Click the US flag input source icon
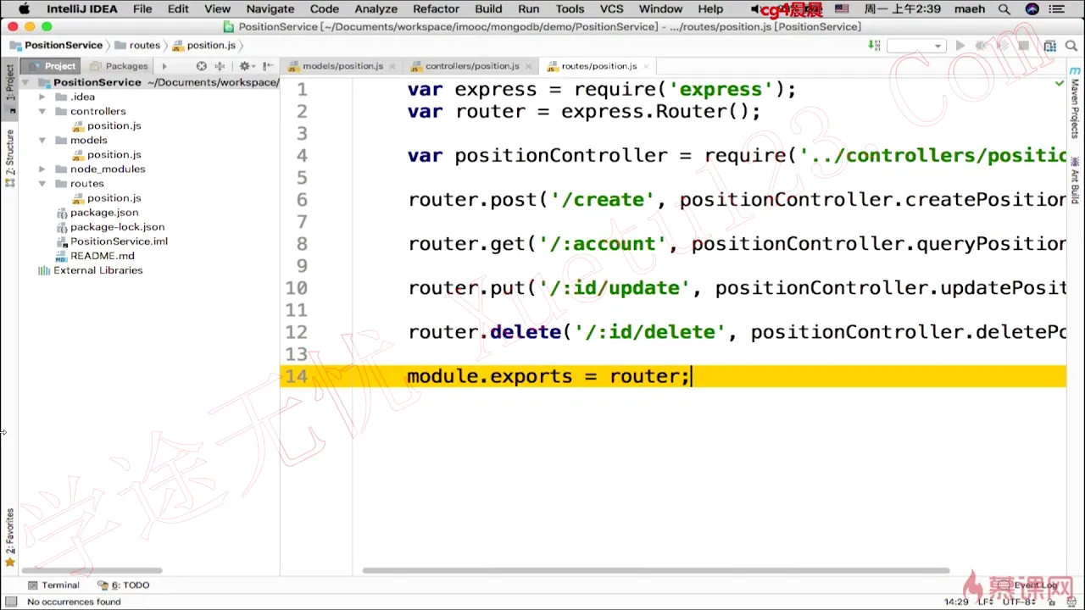Viewport: 1085px width, 610px height. click(x=842, y=9)
